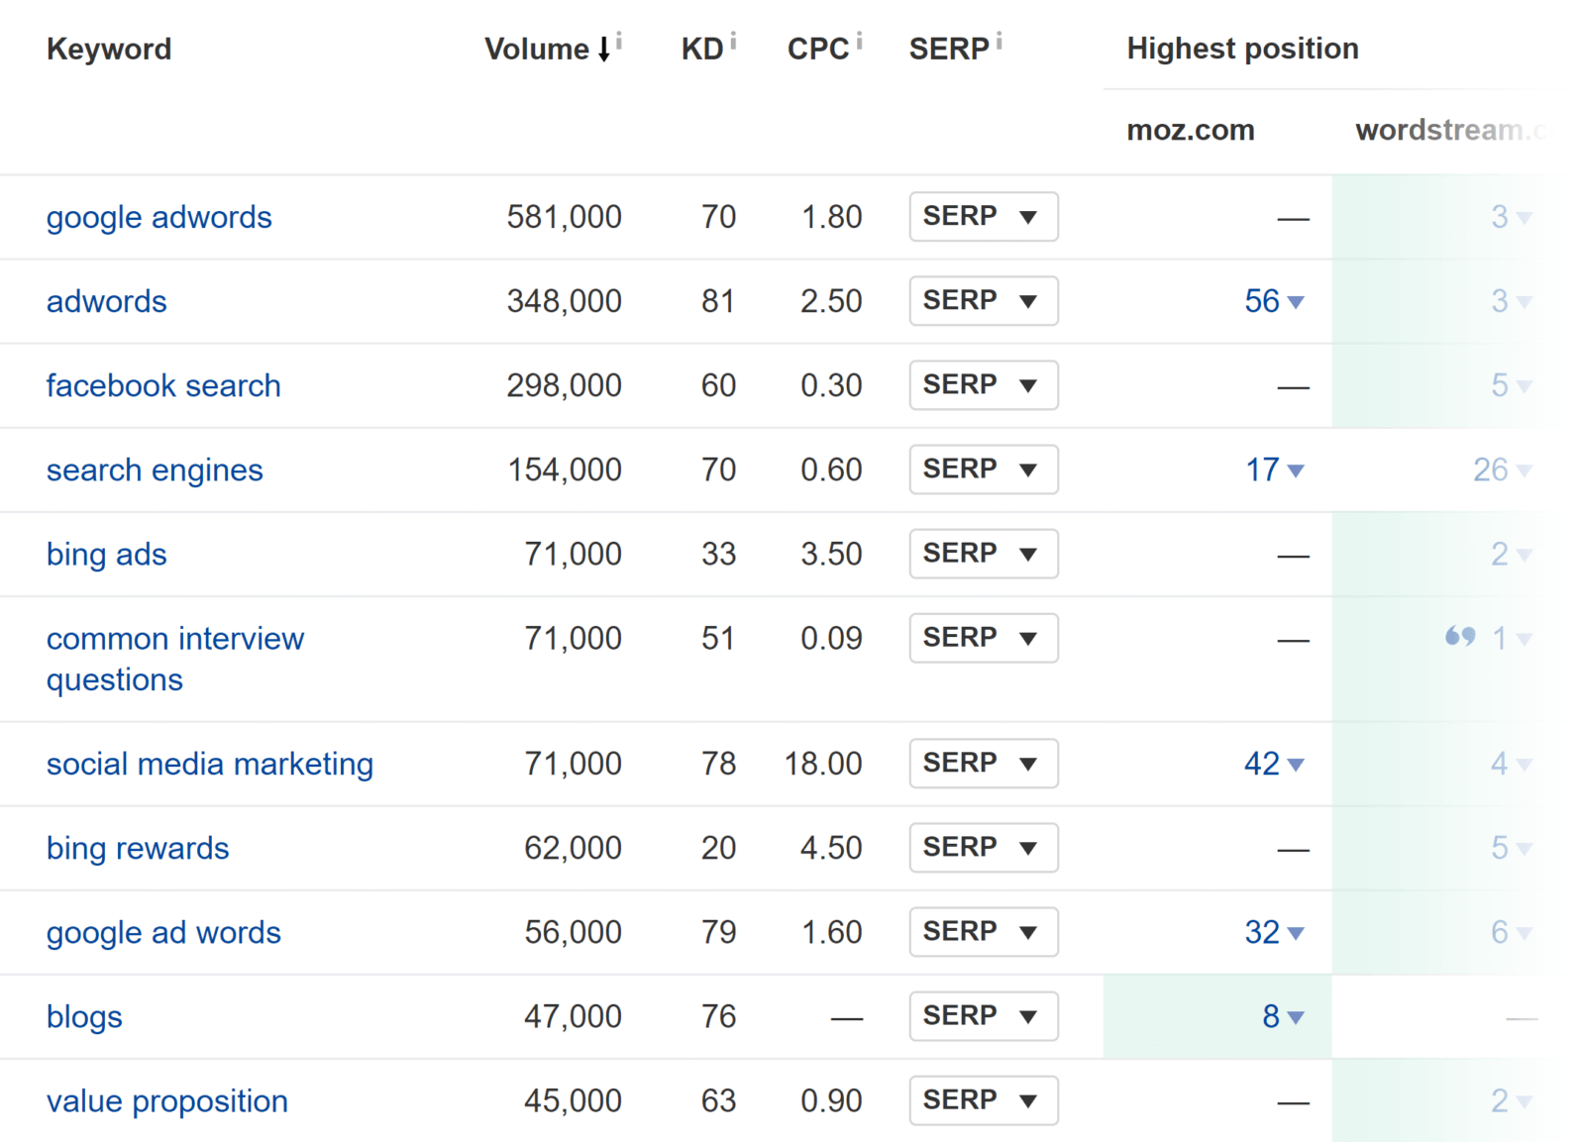Image resolution: width=1585 pixels, height=1142 pixels.
Task: Open SERP dropdown for bing rewards
Action: (984, 848)
